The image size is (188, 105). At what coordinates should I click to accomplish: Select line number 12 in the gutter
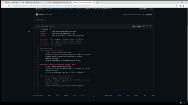[x=38, y=51]
